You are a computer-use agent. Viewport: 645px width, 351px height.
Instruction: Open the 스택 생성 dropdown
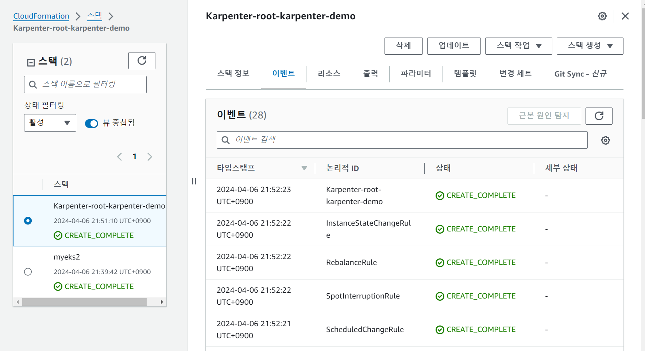click(590, 46)
